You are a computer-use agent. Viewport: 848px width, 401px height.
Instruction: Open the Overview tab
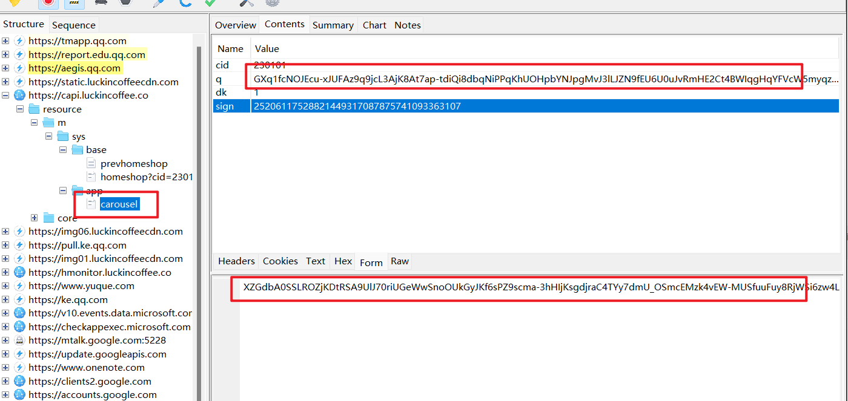point(236,25)
